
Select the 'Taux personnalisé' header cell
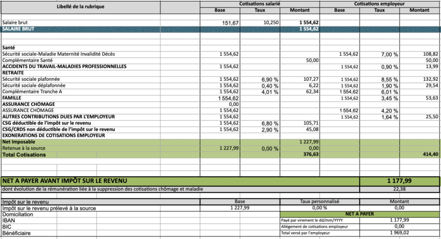pyautogui.click(x=320, y=202)
